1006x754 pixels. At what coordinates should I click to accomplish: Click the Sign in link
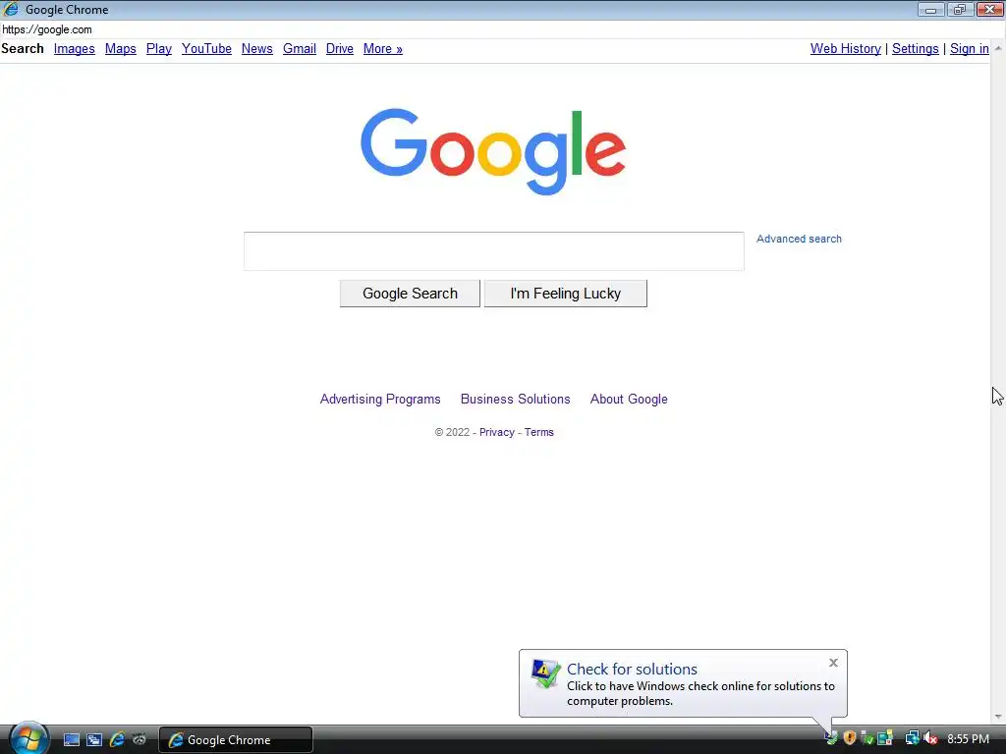tap(970, 49)
